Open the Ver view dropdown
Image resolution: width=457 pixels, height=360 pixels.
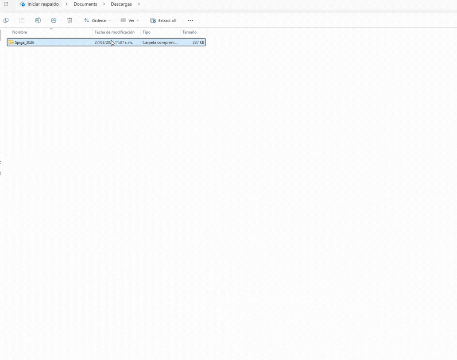pyautogui.click(x=130, y=20)
